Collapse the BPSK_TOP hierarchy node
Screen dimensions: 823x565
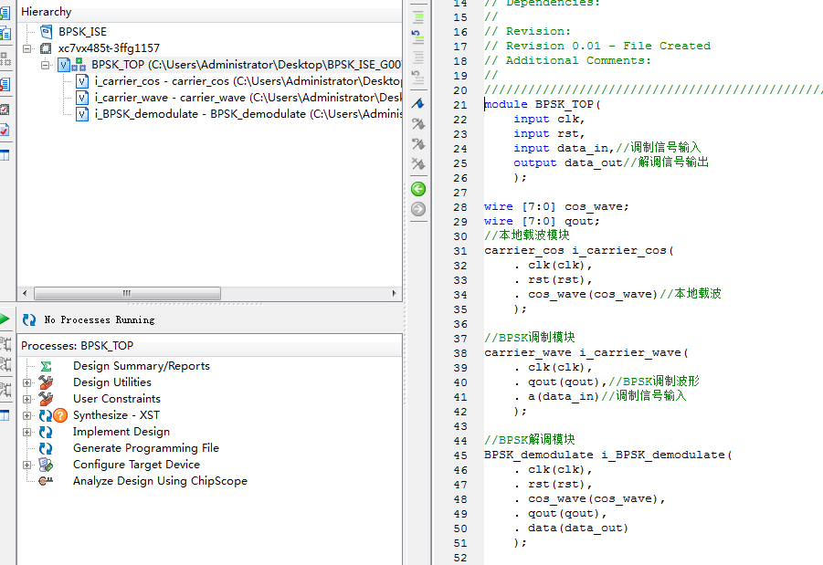(44, 65)
